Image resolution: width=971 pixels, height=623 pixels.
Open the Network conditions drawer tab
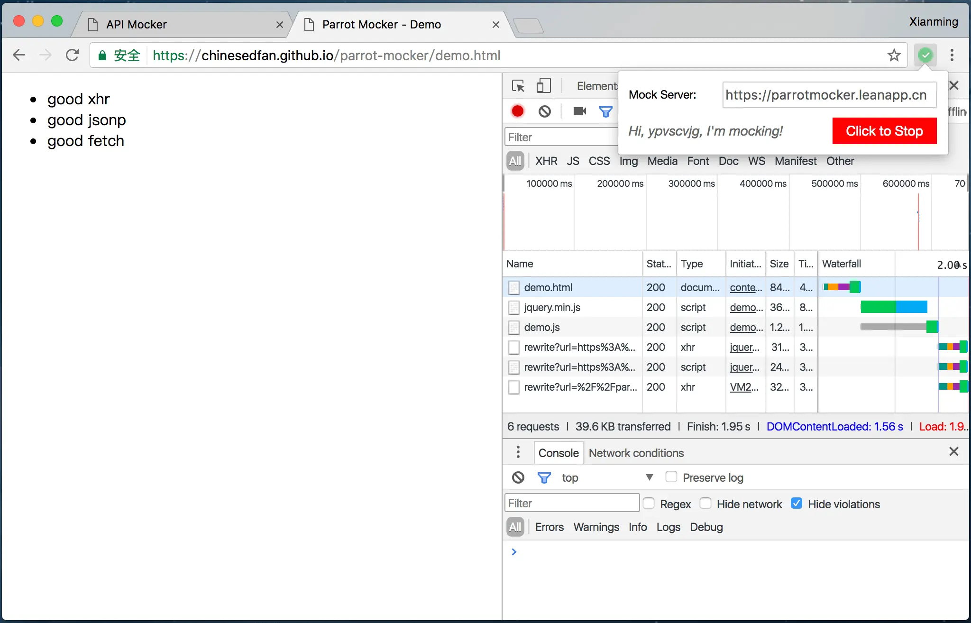tap(636, 453)
